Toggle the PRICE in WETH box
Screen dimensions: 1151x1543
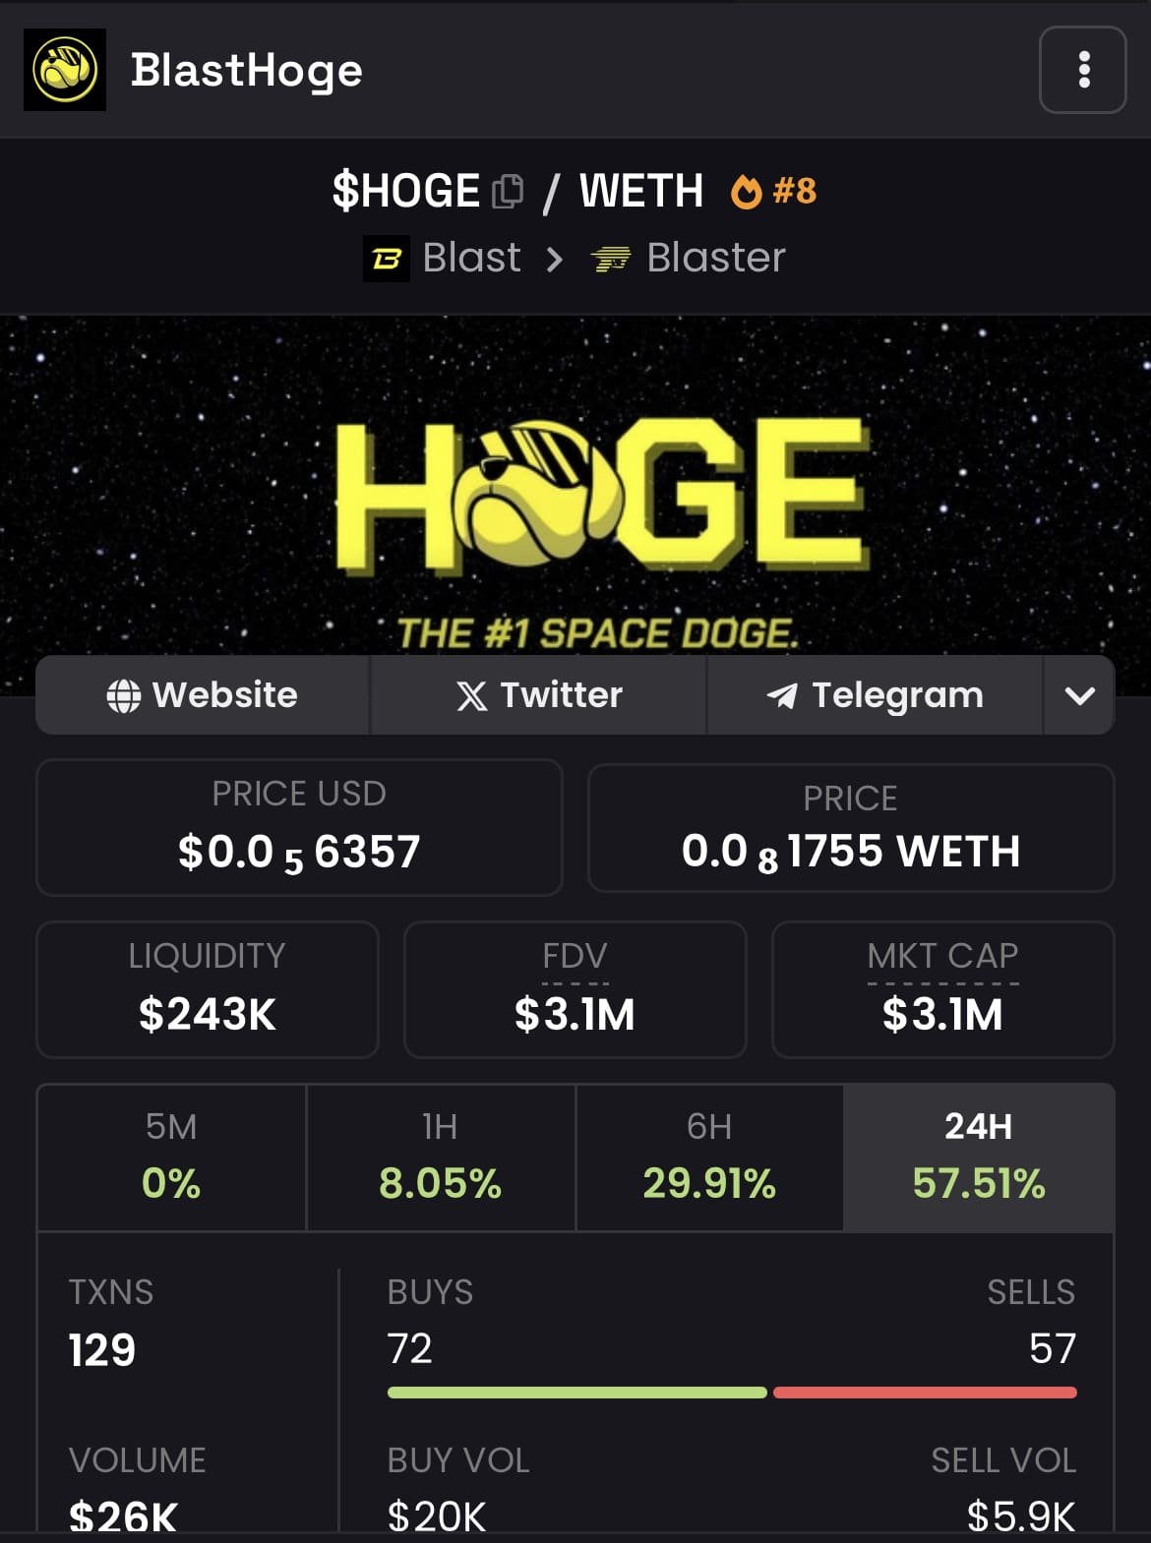tap(850, 828)
